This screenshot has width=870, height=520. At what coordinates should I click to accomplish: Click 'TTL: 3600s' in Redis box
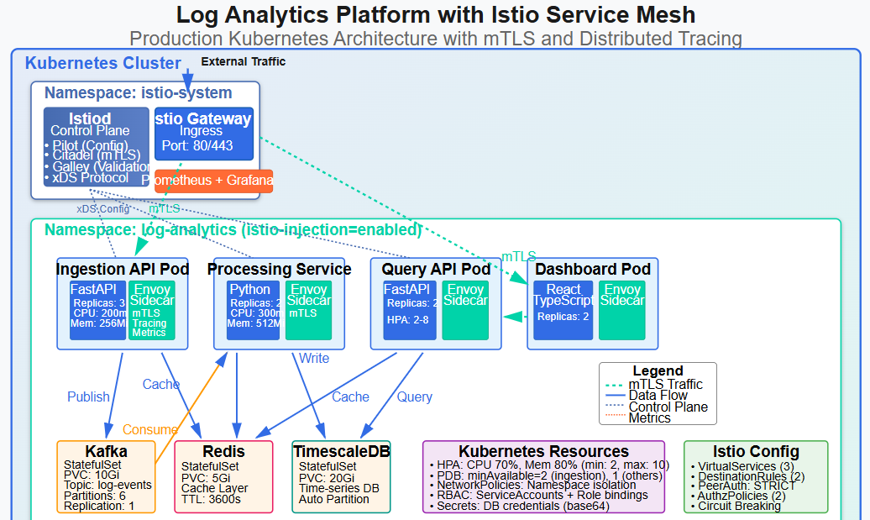coord(212,499)
